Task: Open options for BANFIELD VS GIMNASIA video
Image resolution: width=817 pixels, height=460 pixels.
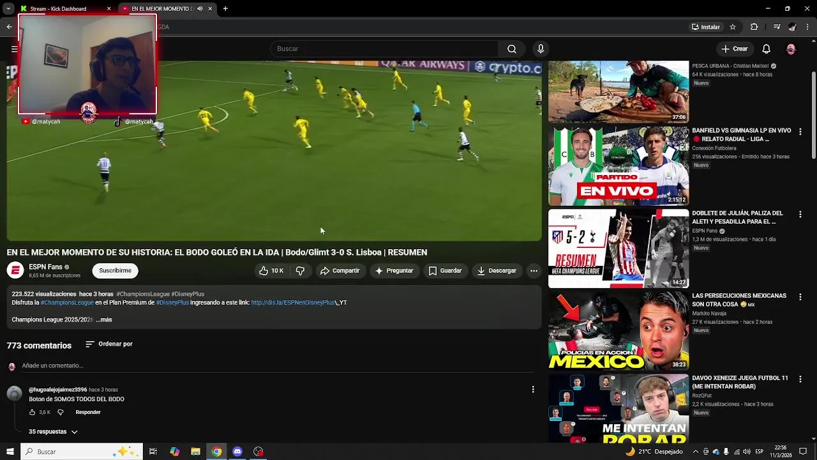Action: coord(800,132)
